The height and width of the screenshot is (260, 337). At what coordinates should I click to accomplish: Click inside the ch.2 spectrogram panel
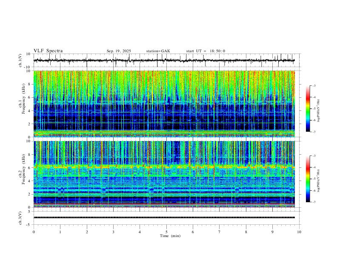[164, 174]
